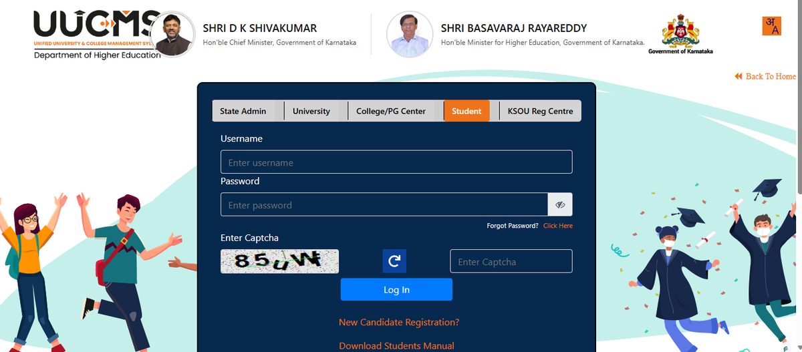802x352 pixels.
Task: Open the KSOU Reg Centre tab
Action: point(540,111)
